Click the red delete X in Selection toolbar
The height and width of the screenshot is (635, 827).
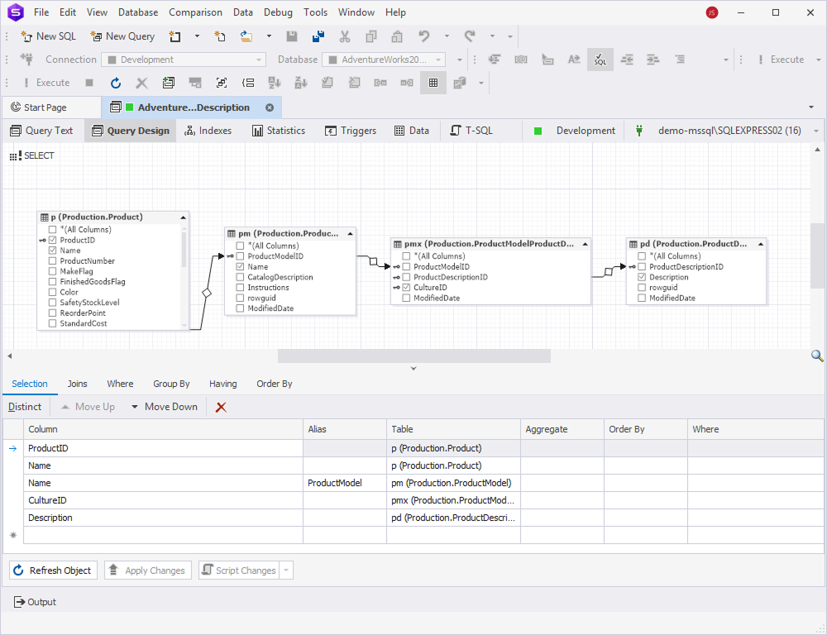(221, 407)
